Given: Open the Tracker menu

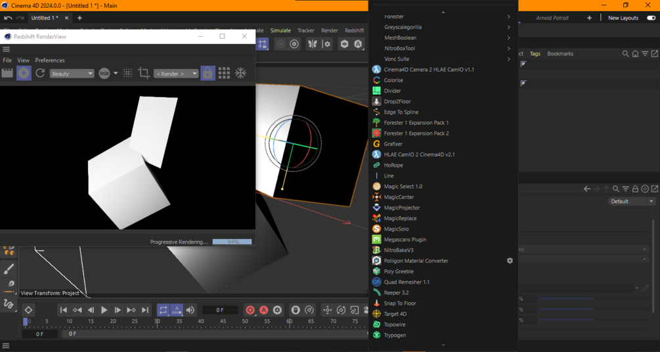Looking at the screenshot, I should click(x=305, y=30).
